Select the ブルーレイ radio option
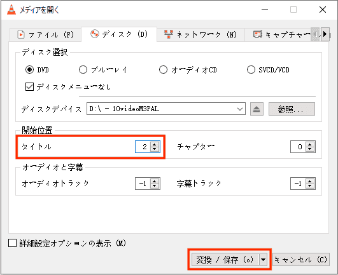The height and width of the screenshot is (275, 338). click(83, 70)
